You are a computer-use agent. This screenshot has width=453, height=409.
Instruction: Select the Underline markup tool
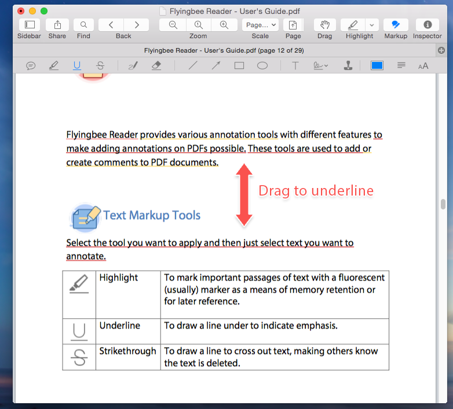[x=77, y=65]
